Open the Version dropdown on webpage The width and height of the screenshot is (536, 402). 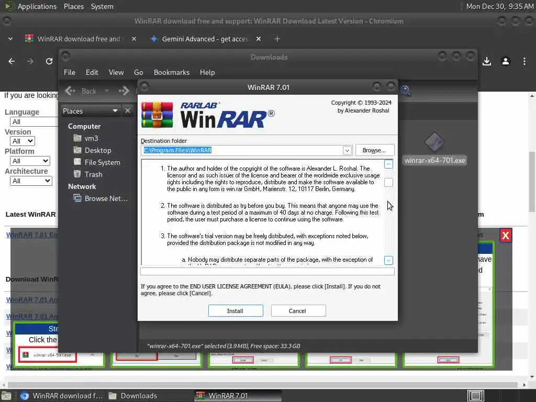point(23,141)
